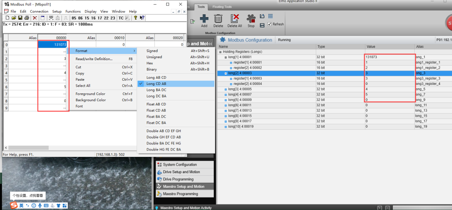Switch to the Floating Tools ribbon tab
452x210 pixels.
point(222,7)
